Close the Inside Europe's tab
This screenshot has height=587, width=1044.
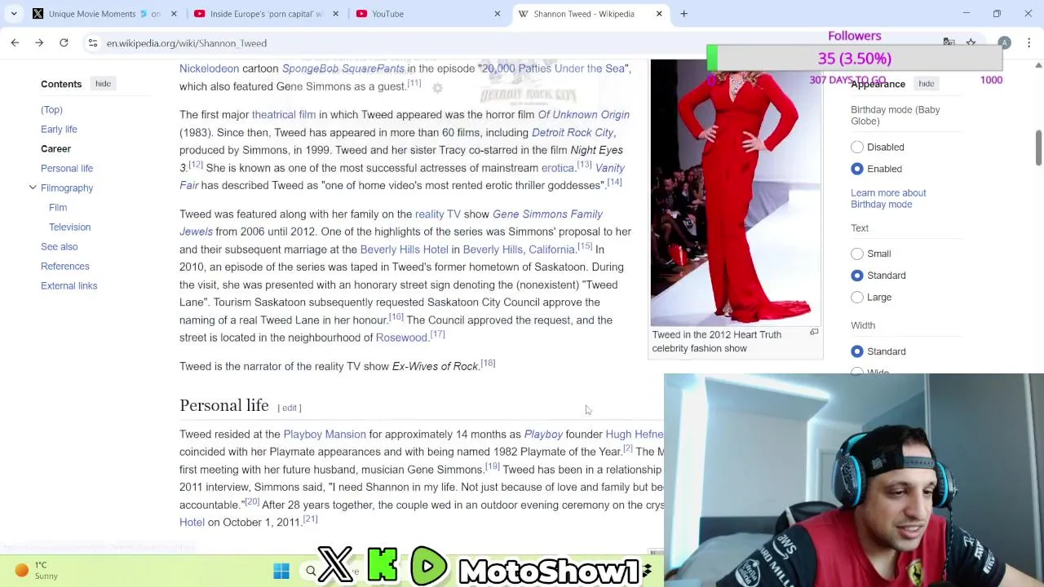pyautogui.click(x=335, y=14)
